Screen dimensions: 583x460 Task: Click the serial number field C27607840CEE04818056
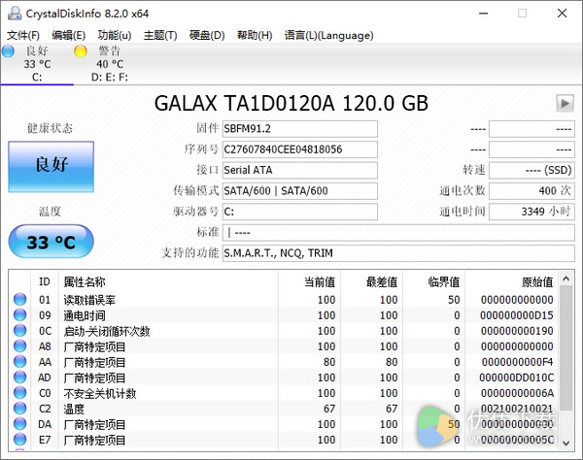[299, 149]
